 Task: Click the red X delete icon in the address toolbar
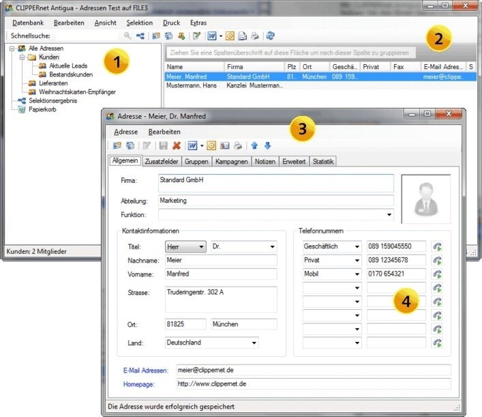pyautogui.click(x=176, y=145)
